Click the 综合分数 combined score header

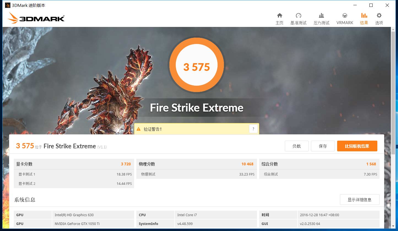tap(270, 164)
